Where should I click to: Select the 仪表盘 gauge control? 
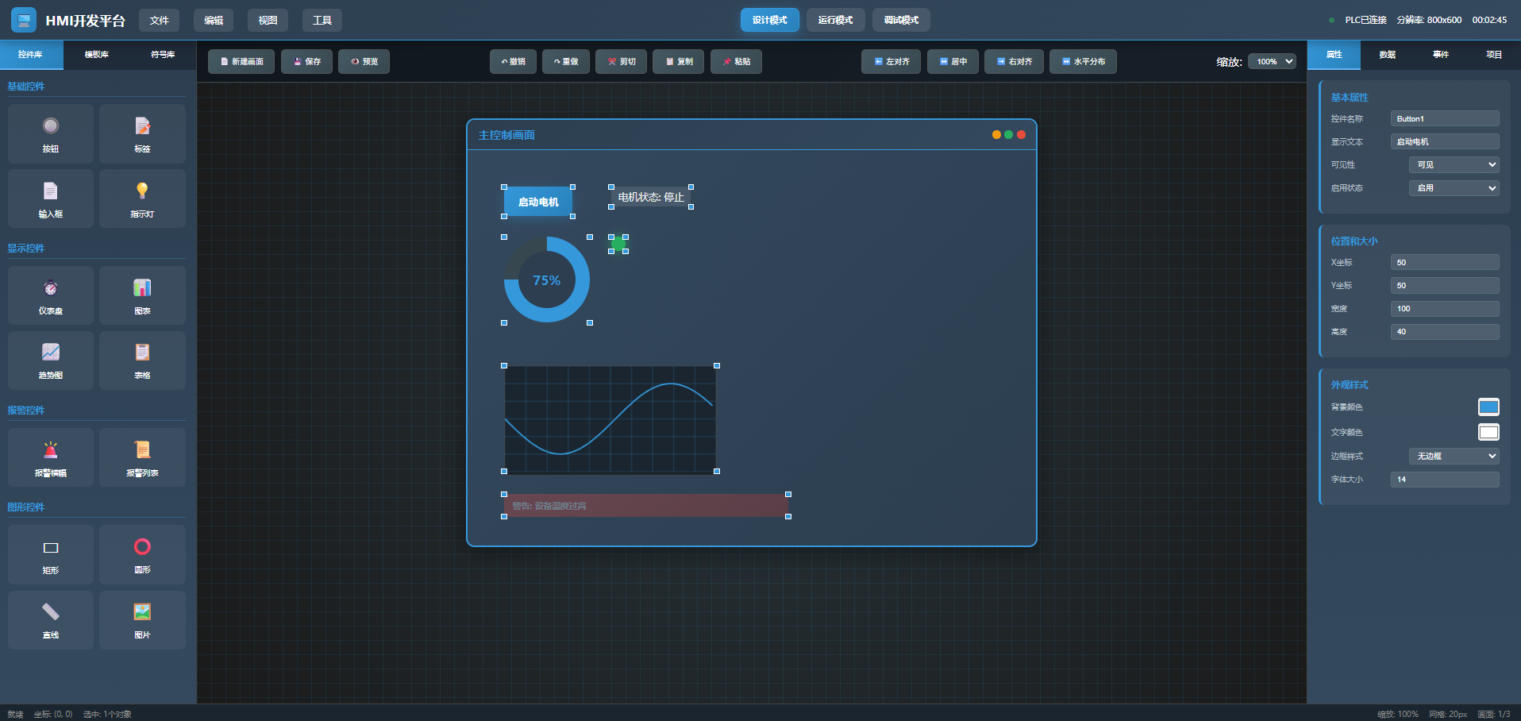coord(51,295)
